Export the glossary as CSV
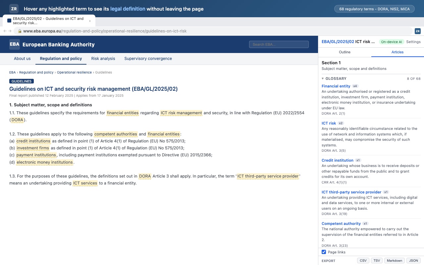424x265 pixels. tap(363, 261)
